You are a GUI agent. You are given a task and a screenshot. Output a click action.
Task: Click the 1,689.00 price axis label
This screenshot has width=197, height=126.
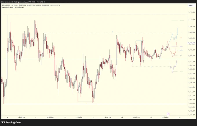pos(191,38)
